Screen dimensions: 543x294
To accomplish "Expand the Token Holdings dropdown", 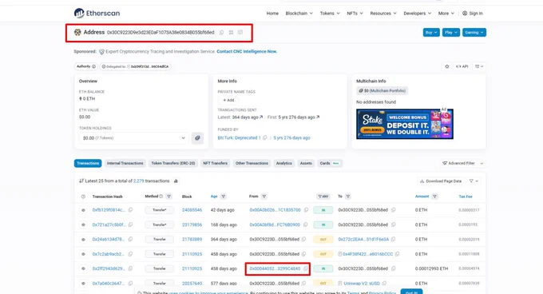I will coord(133,138).
